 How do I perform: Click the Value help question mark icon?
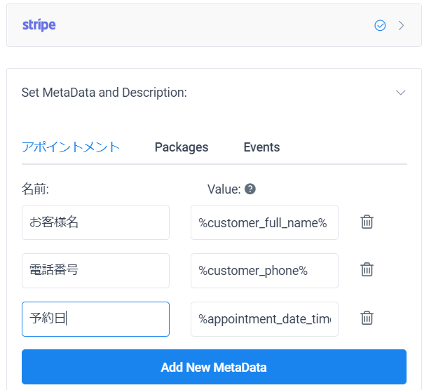coord(250,189)
